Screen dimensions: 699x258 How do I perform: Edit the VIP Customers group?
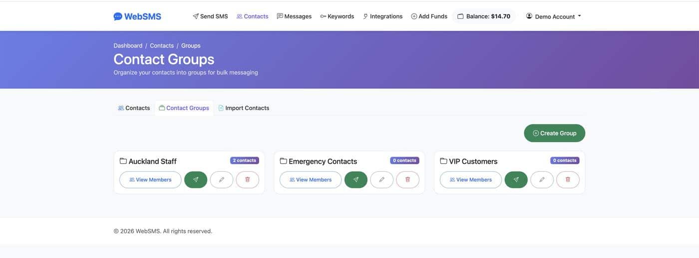(x=542, y=180)
